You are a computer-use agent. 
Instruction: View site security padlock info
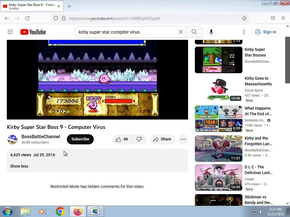pos(64,18)
